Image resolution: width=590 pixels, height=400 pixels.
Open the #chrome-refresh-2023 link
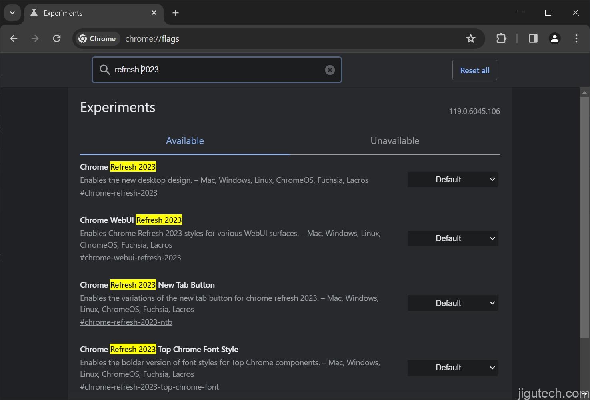click(118, 193)
